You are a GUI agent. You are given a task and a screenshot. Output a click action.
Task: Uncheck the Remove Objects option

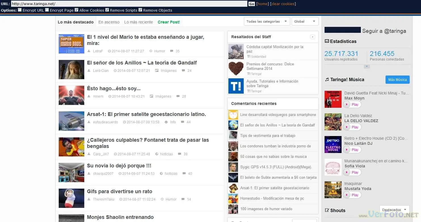click(x=140, y=10)
